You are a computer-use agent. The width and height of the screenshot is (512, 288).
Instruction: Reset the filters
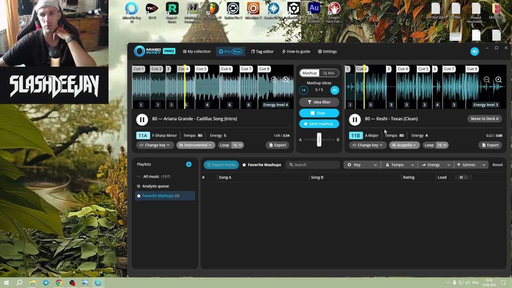tap(498, 165)
